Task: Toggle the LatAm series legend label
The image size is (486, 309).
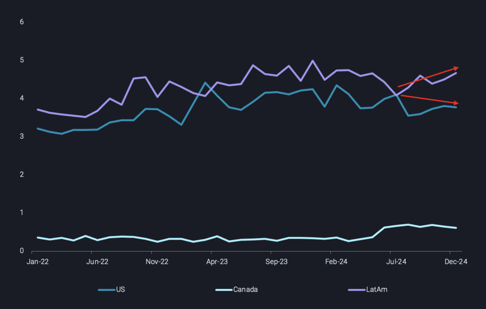Action: [x=378, y=290]
